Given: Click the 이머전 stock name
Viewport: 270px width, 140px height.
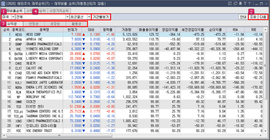Looking at the screenshot, I should pos(31,102).
